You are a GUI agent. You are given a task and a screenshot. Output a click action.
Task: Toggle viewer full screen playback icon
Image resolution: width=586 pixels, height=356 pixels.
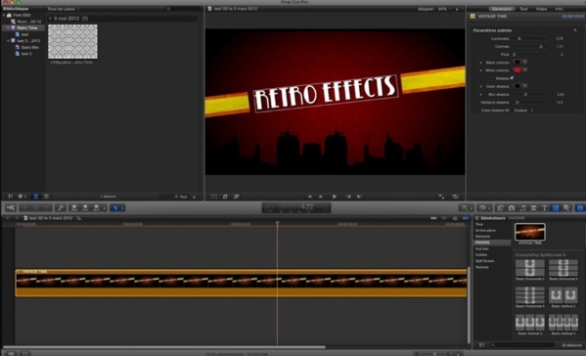(441, 197)
